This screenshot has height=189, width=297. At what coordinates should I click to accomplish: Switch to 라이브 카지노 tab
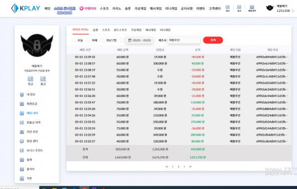pos(81,30)
